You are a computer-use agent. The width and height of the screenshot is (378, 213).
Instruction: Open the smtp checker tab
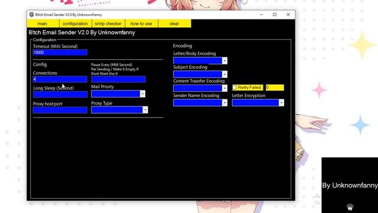(x=108, y=24)
